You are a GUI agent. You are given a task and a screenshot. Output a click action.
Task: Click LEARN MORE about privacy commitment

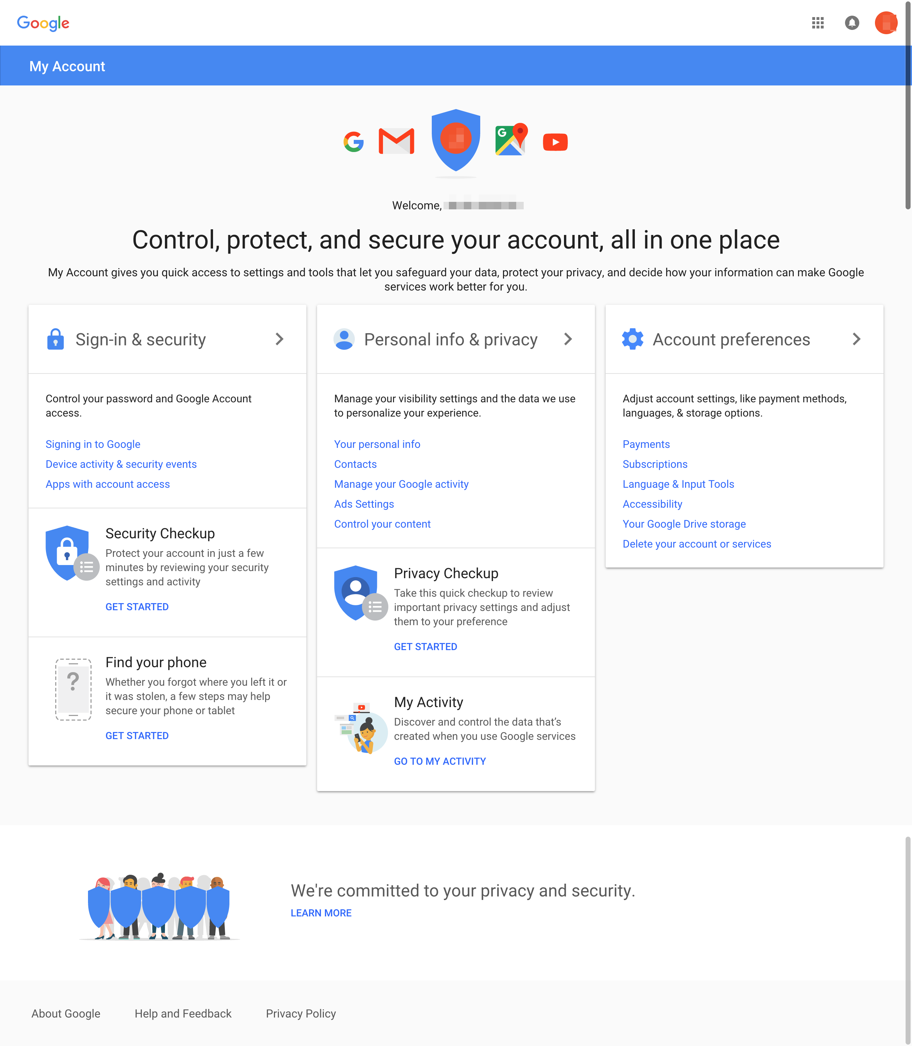321,912
